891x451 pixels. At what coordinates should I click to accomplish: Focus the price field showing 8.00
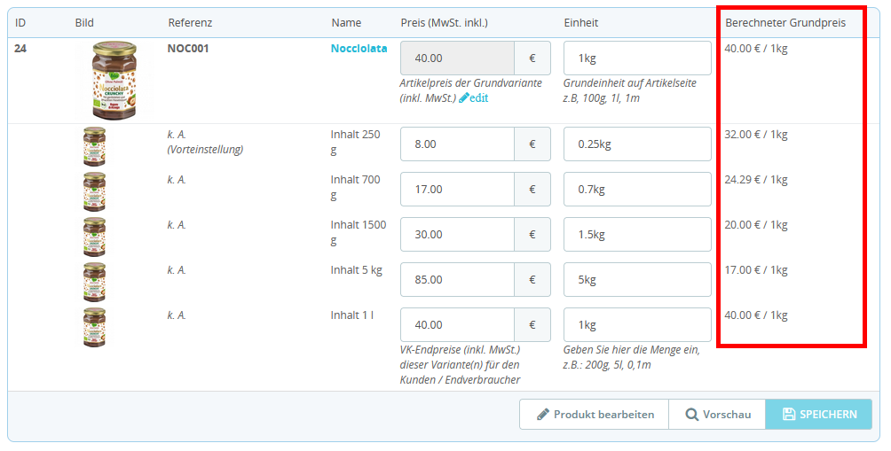[x=457, y=144]
